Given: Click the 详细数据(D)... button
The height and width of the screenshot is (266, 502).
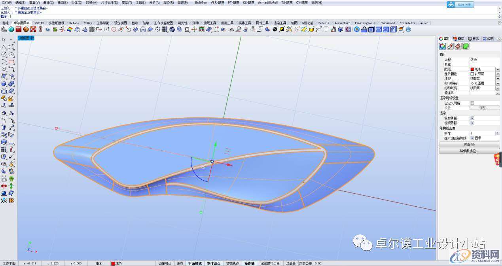Looking at the screenshot, I should point(469,151).
